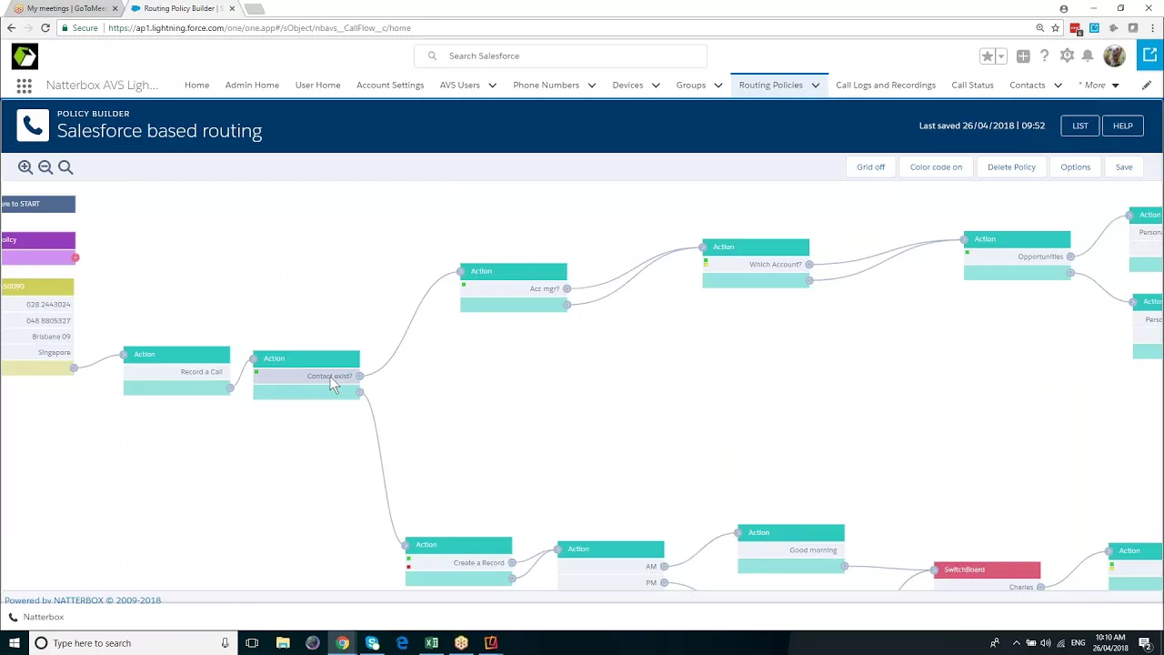Screen dimensions: 1164x655
Task: Select the Opportunities action node
Action: [x=1017, y=256]
